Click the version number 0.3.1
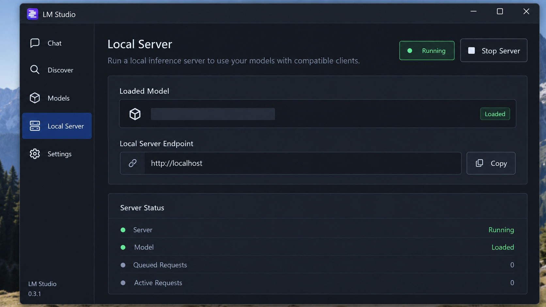Image resolution: width=546 pixels, height=307 pixels. pyautogui.click(x=35, y=294)
